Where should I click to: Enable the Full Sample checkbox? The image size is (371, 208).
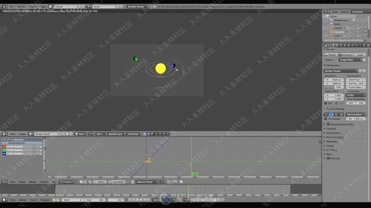pyautogui.click(x=325, y=119)
